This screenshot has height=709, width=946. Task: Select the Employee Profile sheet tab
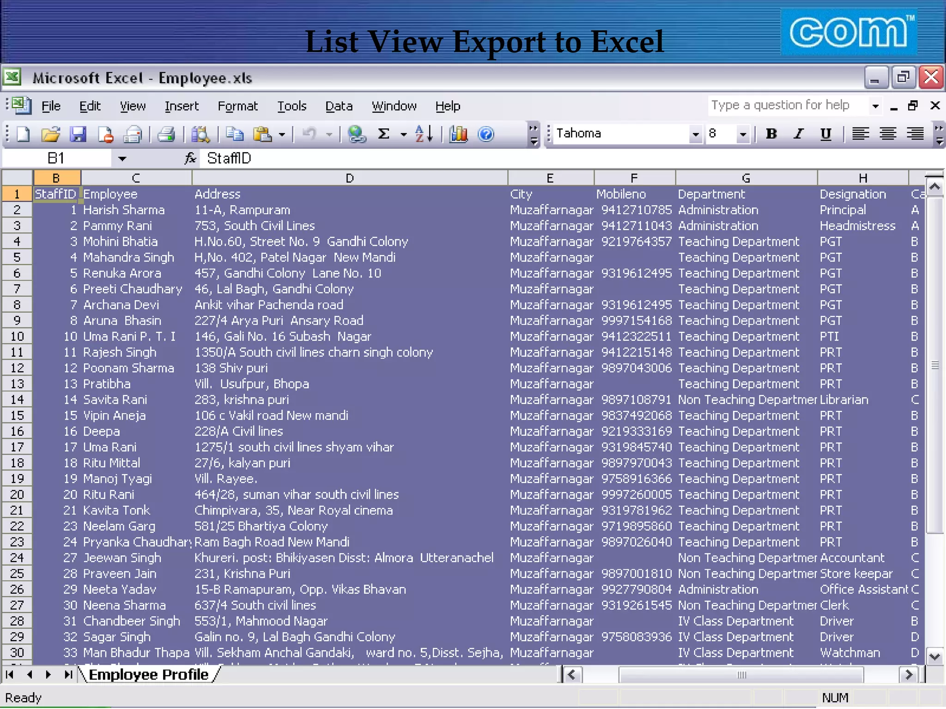coord(148,674)
